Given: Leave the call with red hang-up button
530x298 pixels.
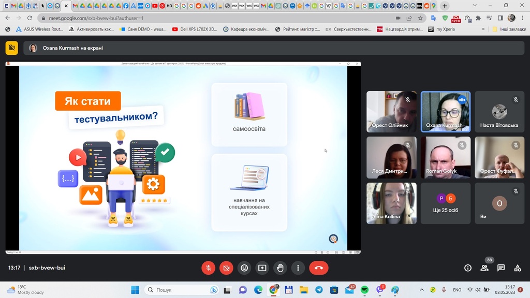Looking at the screenshot, I should [318, 268].
